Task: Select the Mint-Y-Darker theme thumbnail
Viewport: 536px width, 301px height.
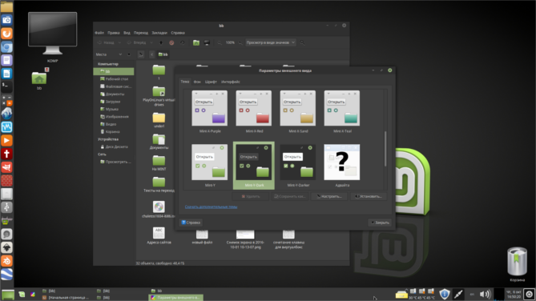Action: 298,166
